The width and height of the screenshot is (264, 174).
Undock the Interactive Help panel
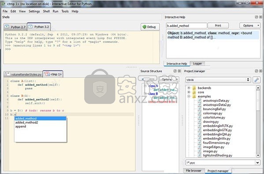point(257,17)
